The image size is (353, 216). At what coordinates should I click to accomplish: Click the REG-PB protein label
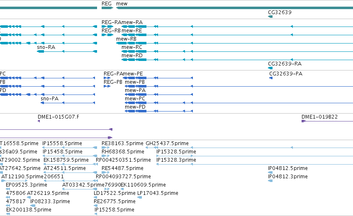click(113, 82)
